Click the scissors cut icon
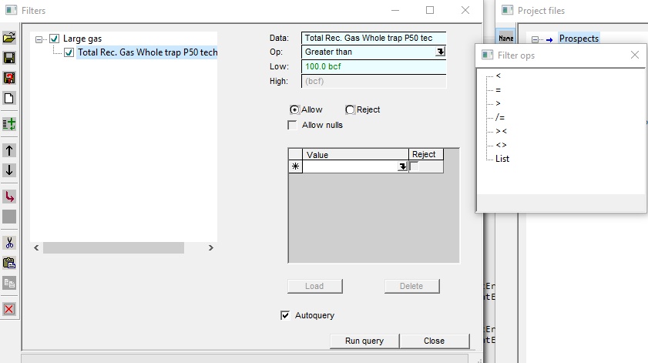Screen dimensions: 648x363 [9, 242]
